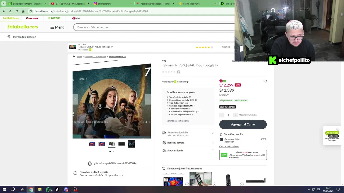This screenshot has height=193, width=344.
Task: Open the tab search dropdown in Chrome
Action: click(x=3, y=4)
